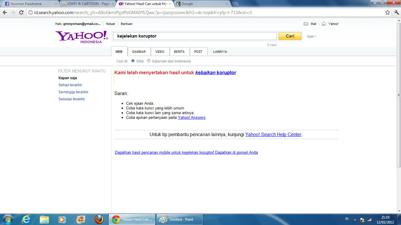Click Dapatkan hasil pencarian mobile link

pyautogui.click(x=186, y=153)
